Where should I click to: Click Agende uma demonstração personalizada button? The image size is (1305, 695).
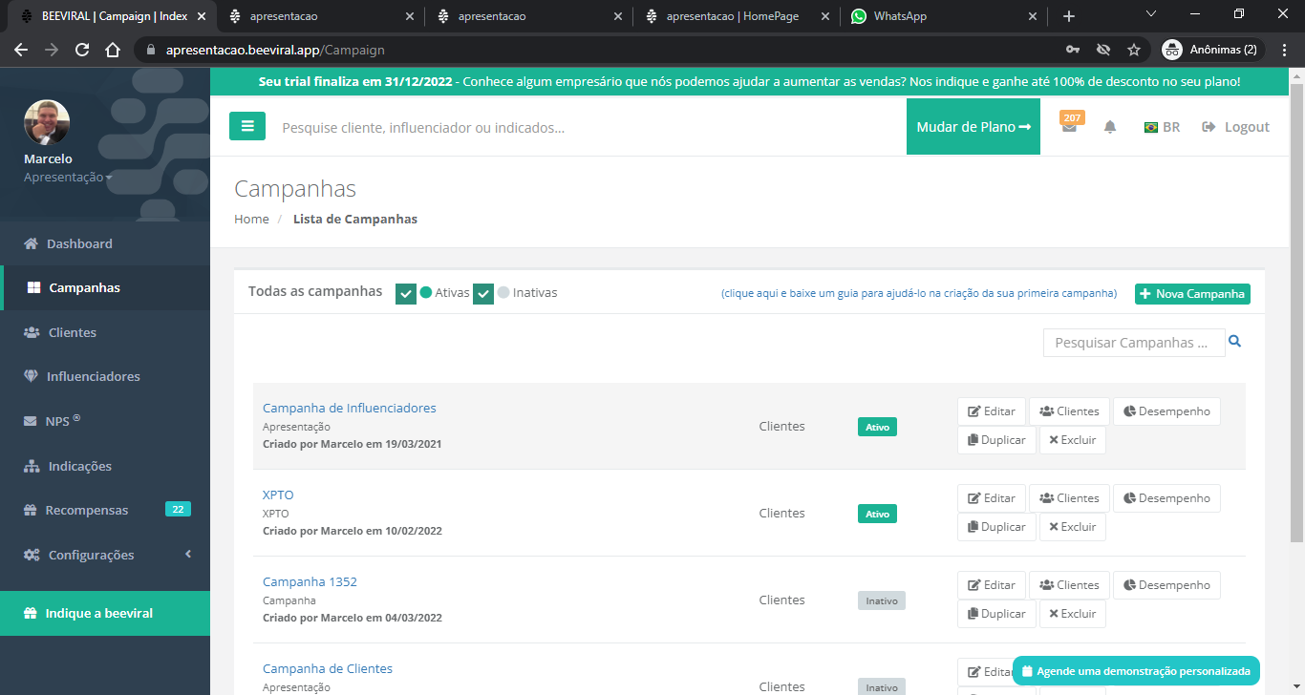coord(1136,671)
